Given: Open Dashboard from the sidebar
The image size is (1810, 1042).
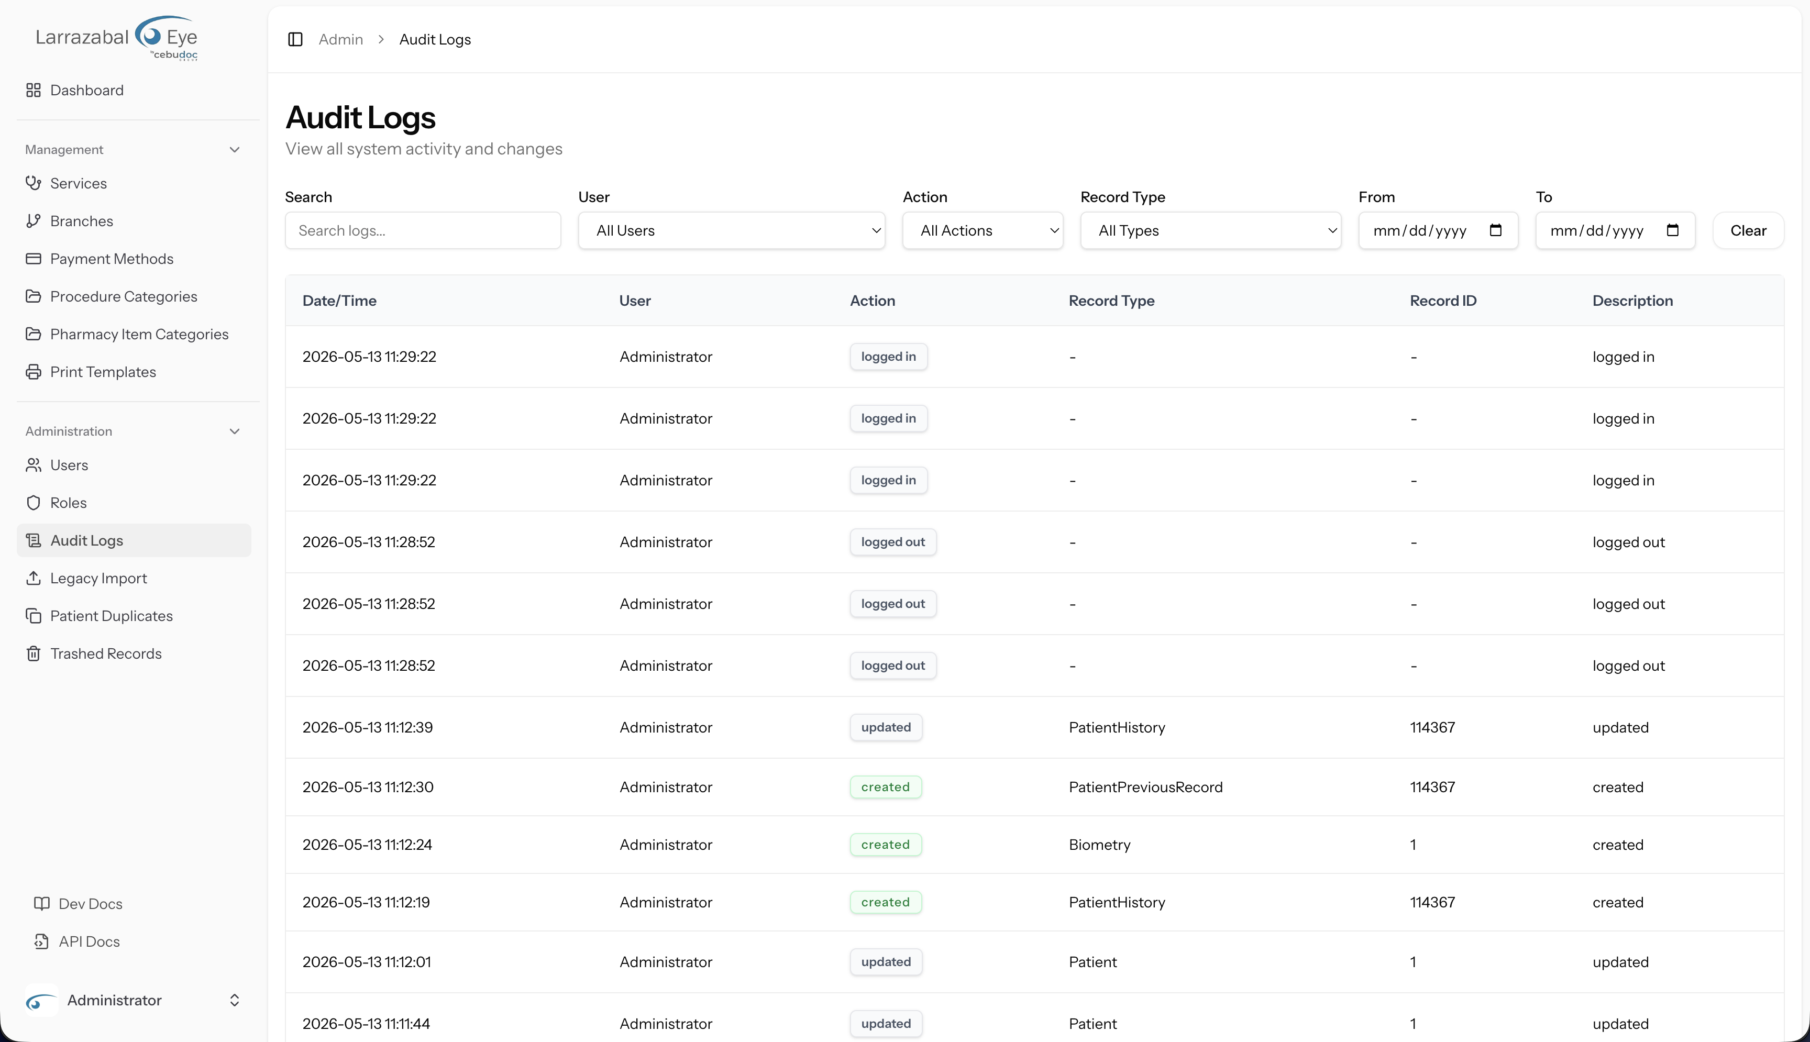Looking at the screenshot, I should pos(134,90).
